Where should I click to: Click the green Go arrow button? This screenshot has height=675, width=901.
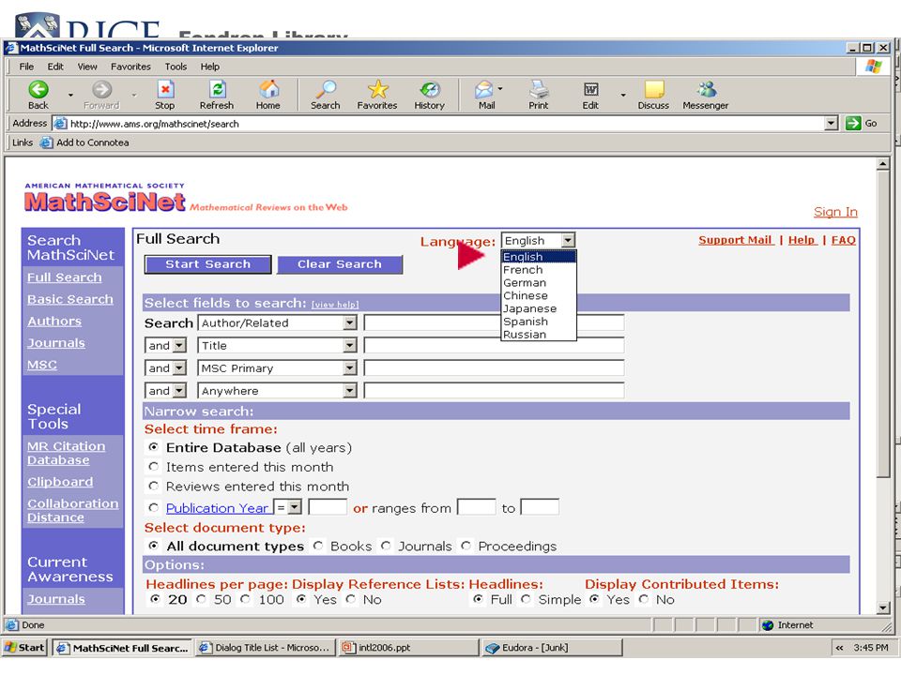click(x=853, y=123)
